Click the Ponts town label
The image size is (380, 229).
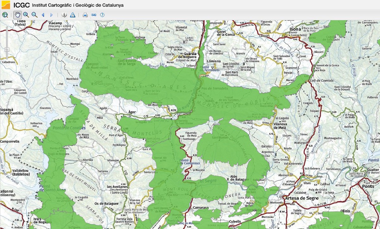click(x=368, y=187)
